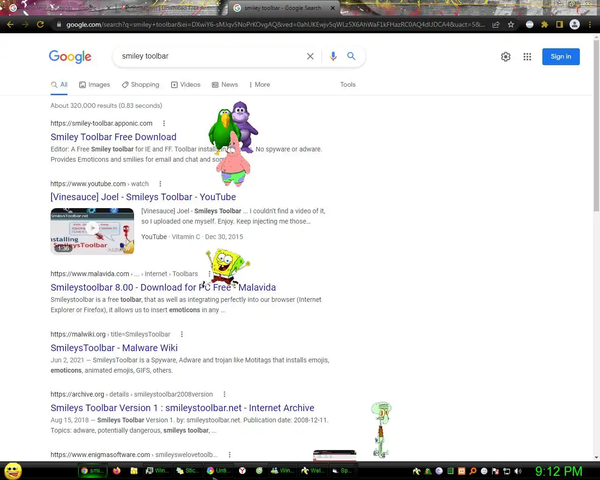
Task: Open the Chrome extensions puzzle icon
Action: tap(545, 24)
